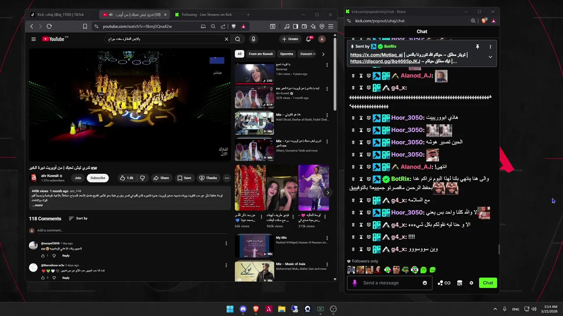This screenshot has height=316, width=563.
Task: Reply to the @Barcelona-w3u comment
Action: pyautogui.click(x=66, y=278)
